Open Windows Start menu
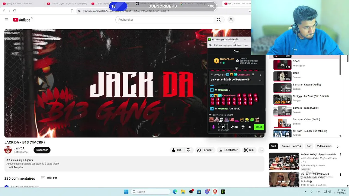This screenshot has height=196, width=349. click(126, 192)
